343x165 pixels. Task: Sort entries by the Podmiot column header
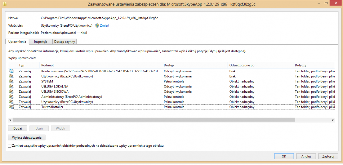(x=101, y=65)
